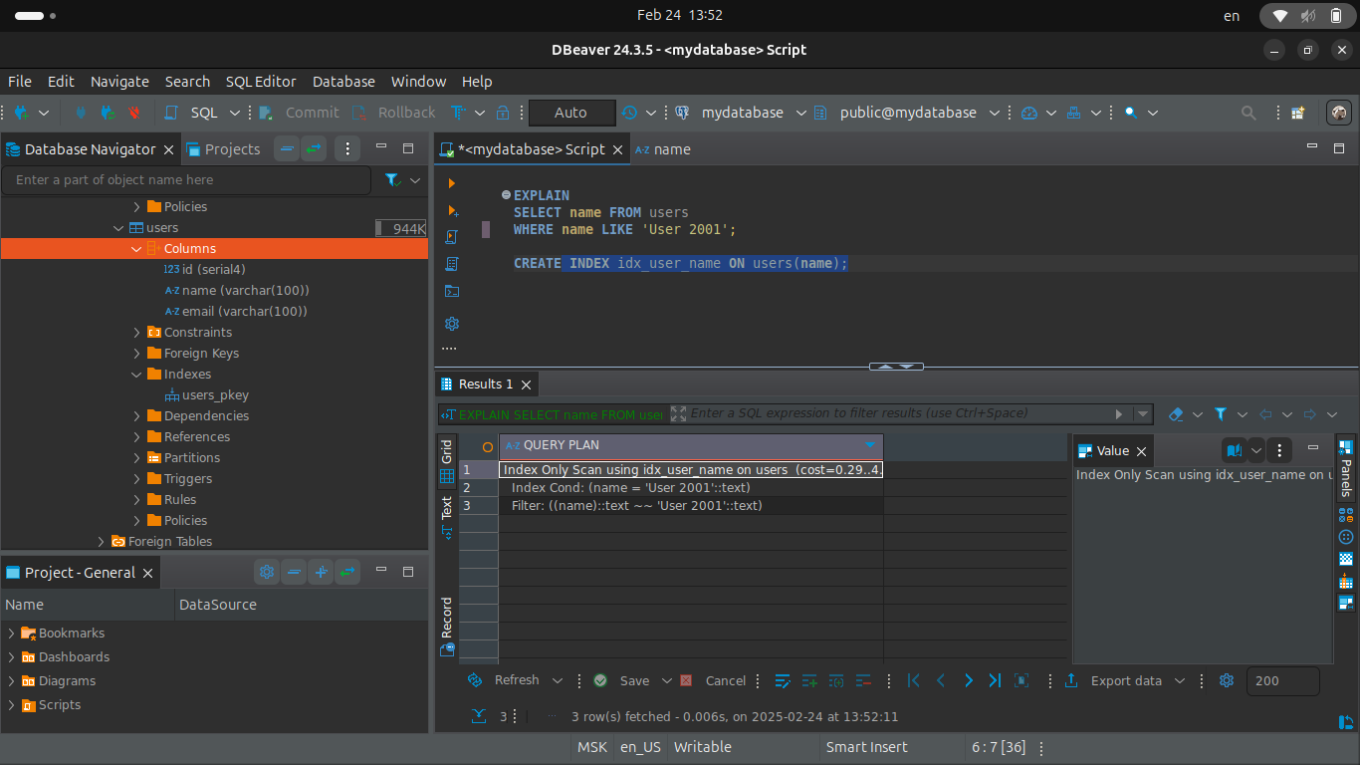Click the navigator filter funnel icon
This screenshot has width=1360, height=765.
coord(392,180)
